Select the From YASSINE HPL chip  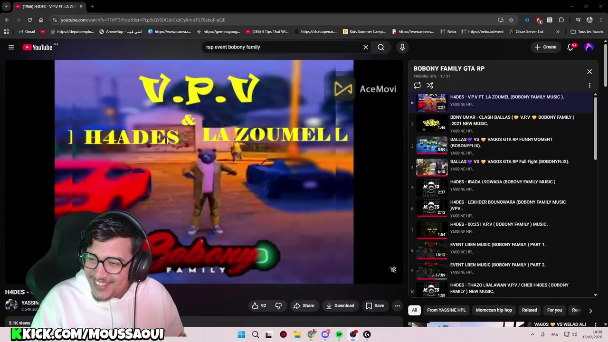pyautogui.click(x=446, y=310)
